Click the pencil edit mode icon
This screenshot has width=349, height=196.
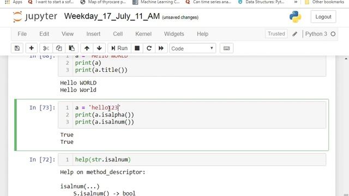294,34
